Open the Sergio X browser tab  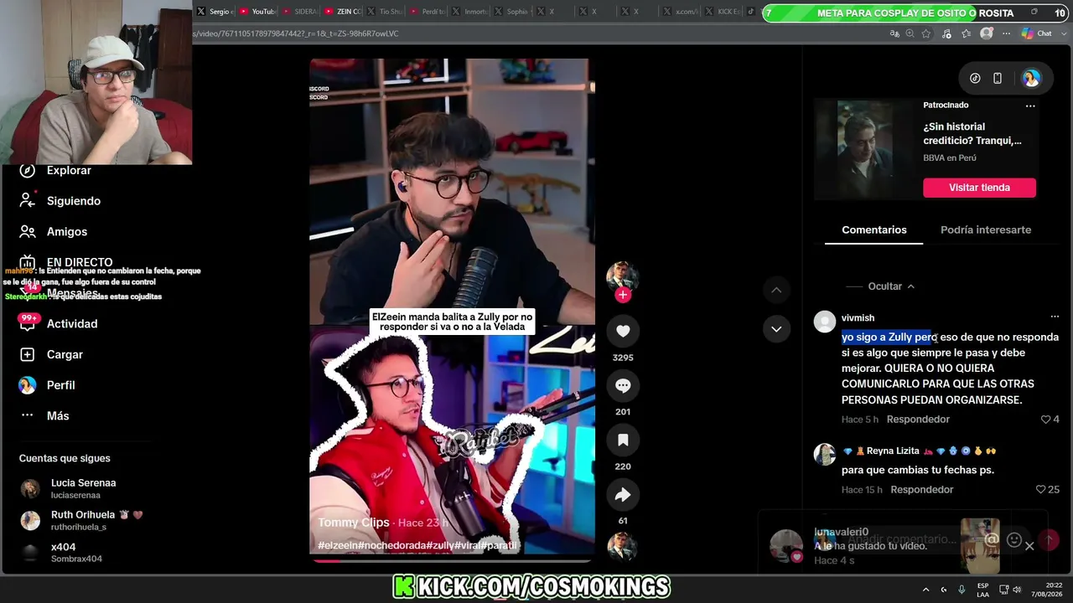pyautogui.click(x=215, y=12)
